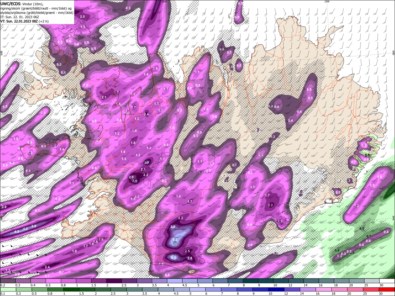395x296 pixels.
Task: Select the rain legend swatch between 0.5 and 0.8
Action: tap(39, 290)
